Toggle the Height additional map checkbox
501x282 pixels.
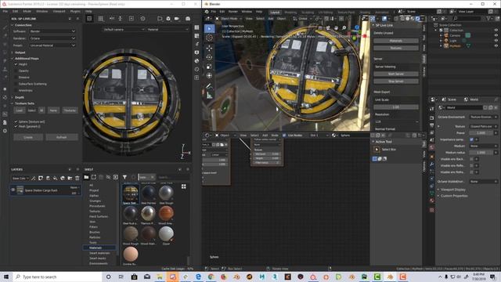click(x=16, y=64)
